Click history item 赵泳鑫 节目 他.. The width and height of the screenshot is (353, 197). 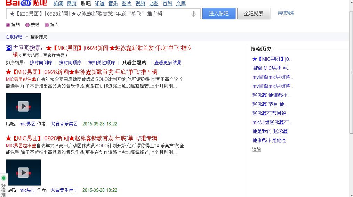(270, 104)
